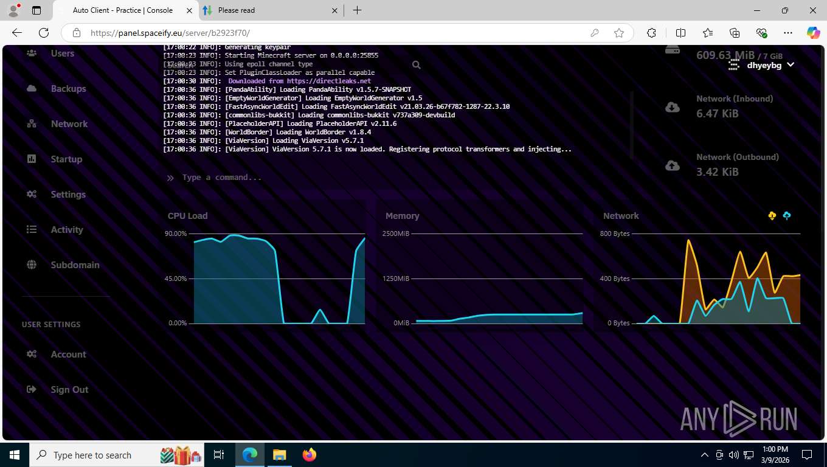The height and width of the screenshot is (467, 827).
Task: Click the Sign Out arrow icon
Action: [x=32, y=390]
